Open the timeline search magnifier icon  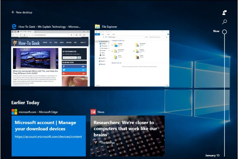[x=224, y=22]
